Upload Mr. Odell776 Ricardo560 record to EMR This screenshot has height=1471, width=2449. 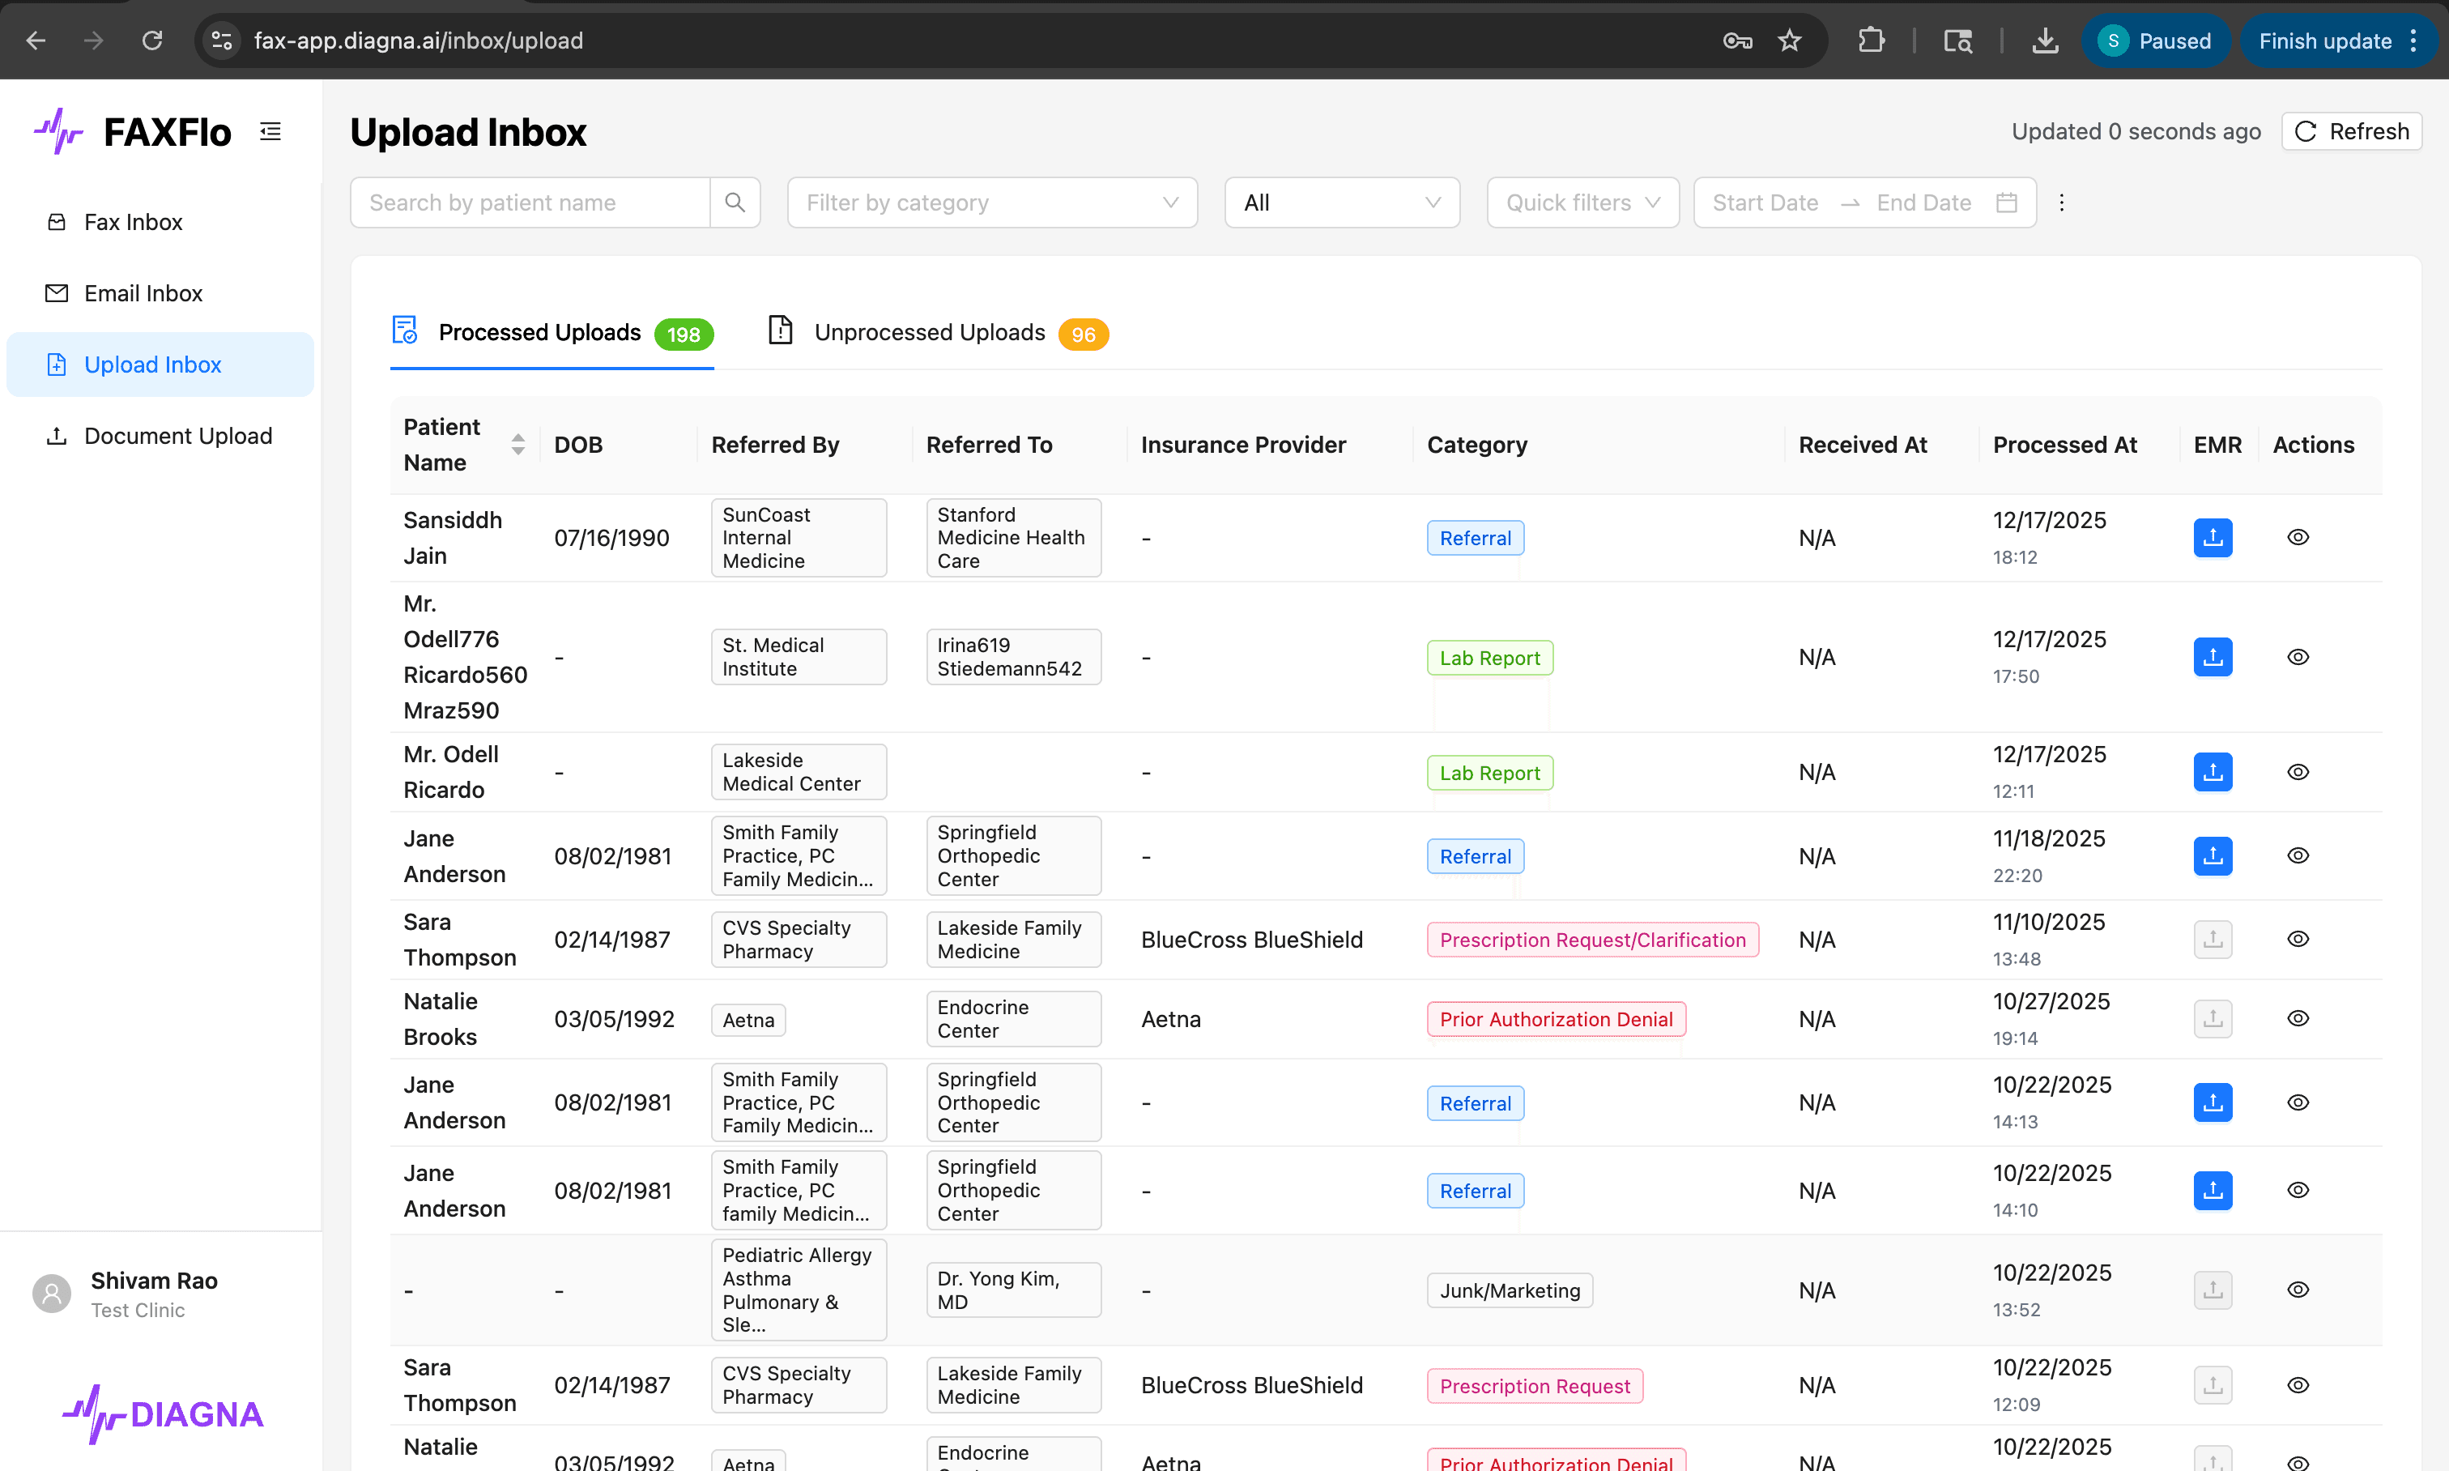coord(2213,657)
